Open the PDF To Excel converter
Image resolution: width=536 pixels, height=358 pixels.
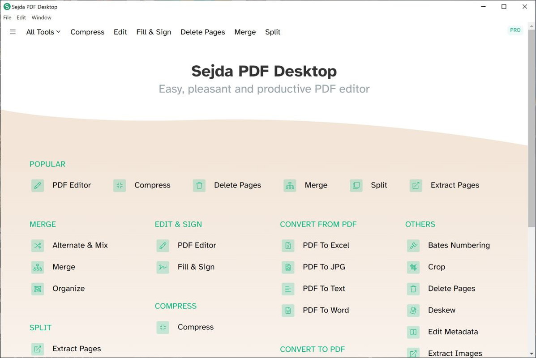[x=326, y=245]
